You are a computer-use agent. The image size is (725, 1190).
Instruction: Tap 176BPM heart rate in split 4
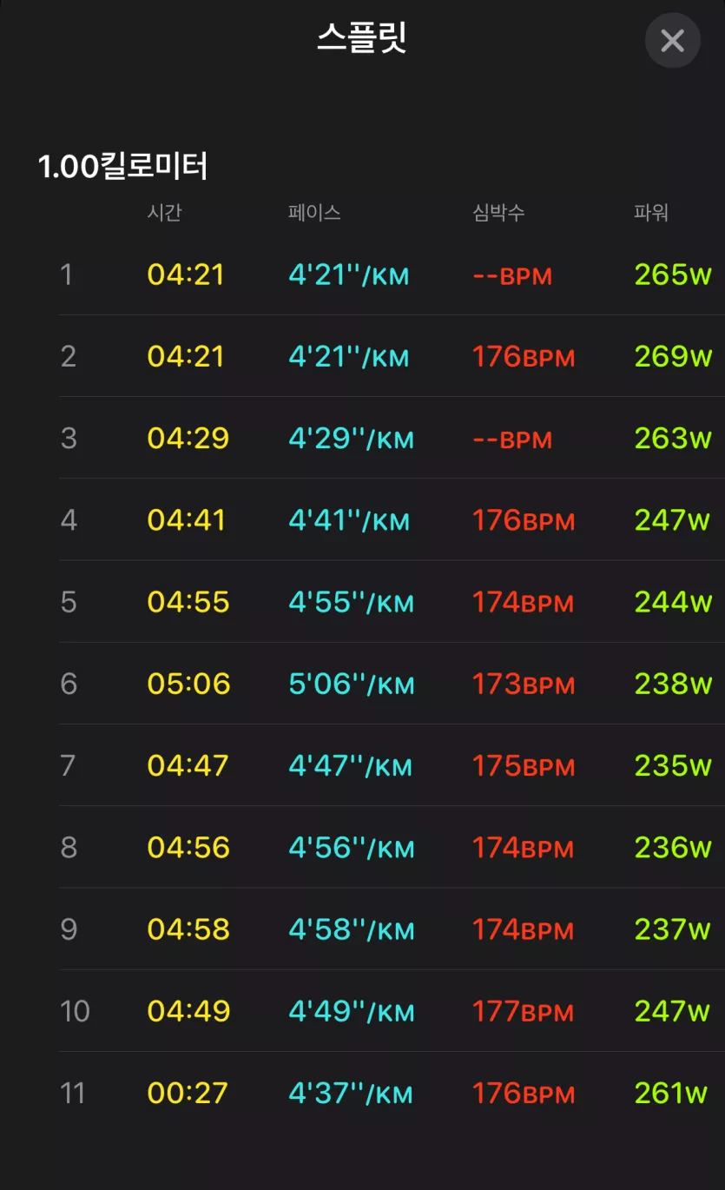[x=524, y=519]
